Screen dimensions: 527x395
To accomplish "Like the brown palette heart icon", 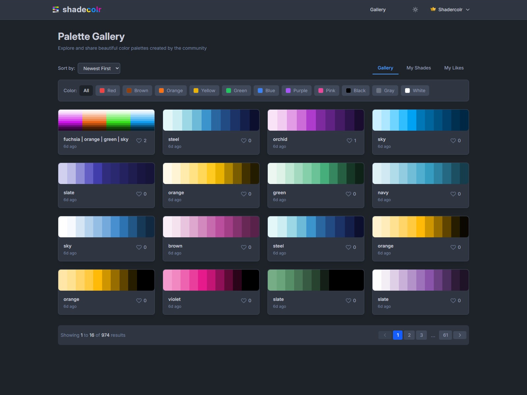I will [243, 247].
